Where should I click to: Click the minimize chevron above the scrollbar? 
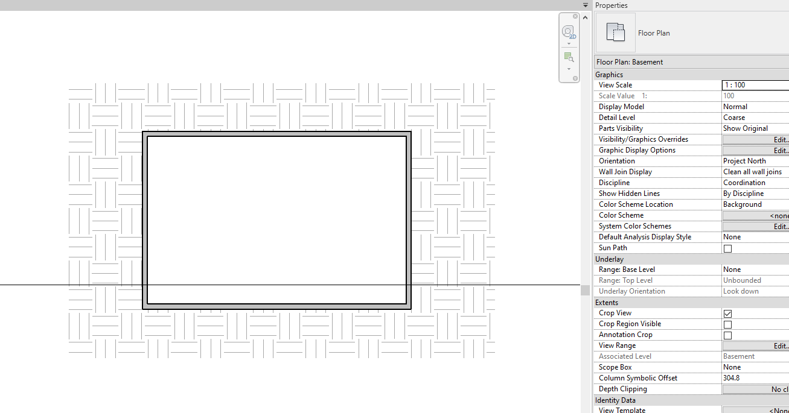(x=584, y=17)
